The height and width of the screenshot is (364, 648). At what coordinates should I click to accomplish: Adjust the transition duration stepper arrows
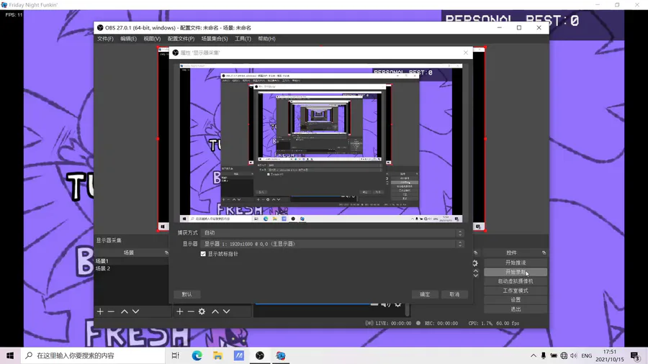pyautogui.click(x=476, y=273)
